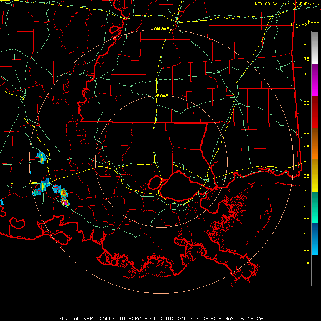This screenshot has height=321, width=321.
Task: Click the legend value 80
Action: pyautogui.click(x=306, y=45)
